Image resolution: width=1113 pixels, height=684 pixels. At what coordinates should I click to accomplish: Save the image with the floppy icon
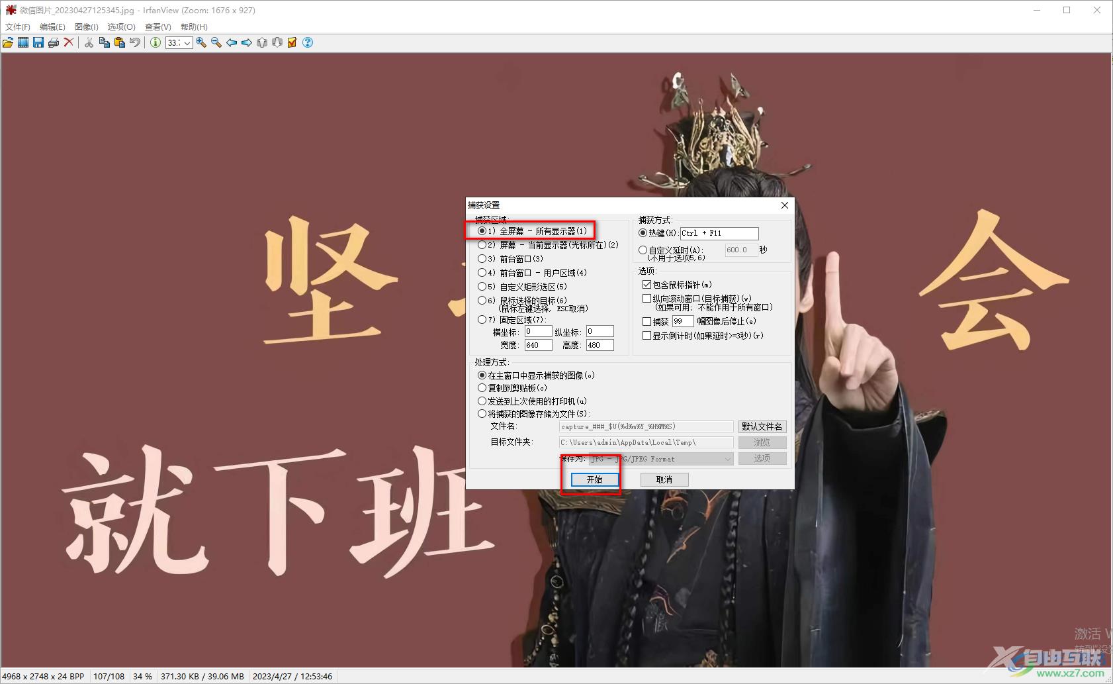point(38,42)
